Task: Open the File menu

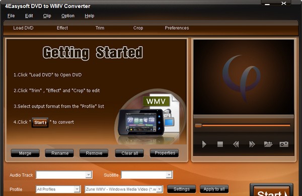Action: (11, 16)
